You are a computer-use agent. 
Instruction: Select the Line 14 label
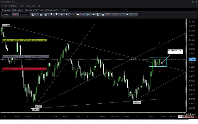[x=6, y=25]
